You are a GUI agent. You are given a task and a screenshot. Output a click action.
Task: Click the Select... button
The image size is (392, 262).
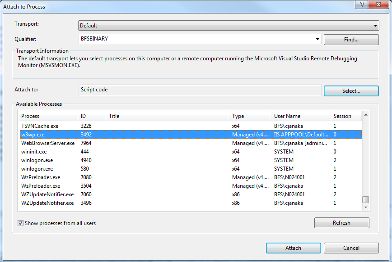[x=351, y=90]
